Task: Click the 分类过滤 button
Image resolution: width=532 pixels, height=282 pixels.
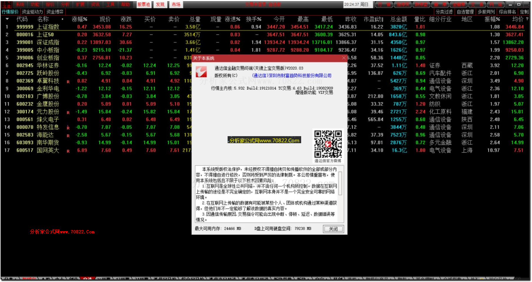Action: (444, 12)
